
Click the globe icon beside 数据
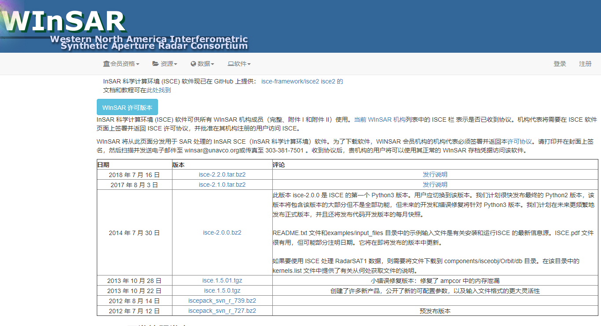[x=193, y=64]
